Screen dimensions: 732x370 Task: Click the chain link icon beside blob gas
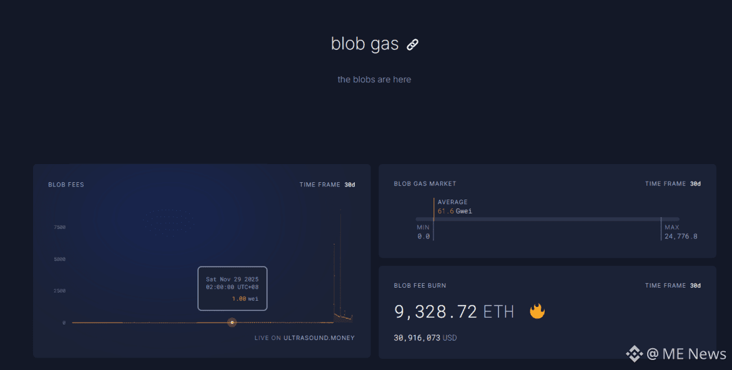(x=412, y=44)
